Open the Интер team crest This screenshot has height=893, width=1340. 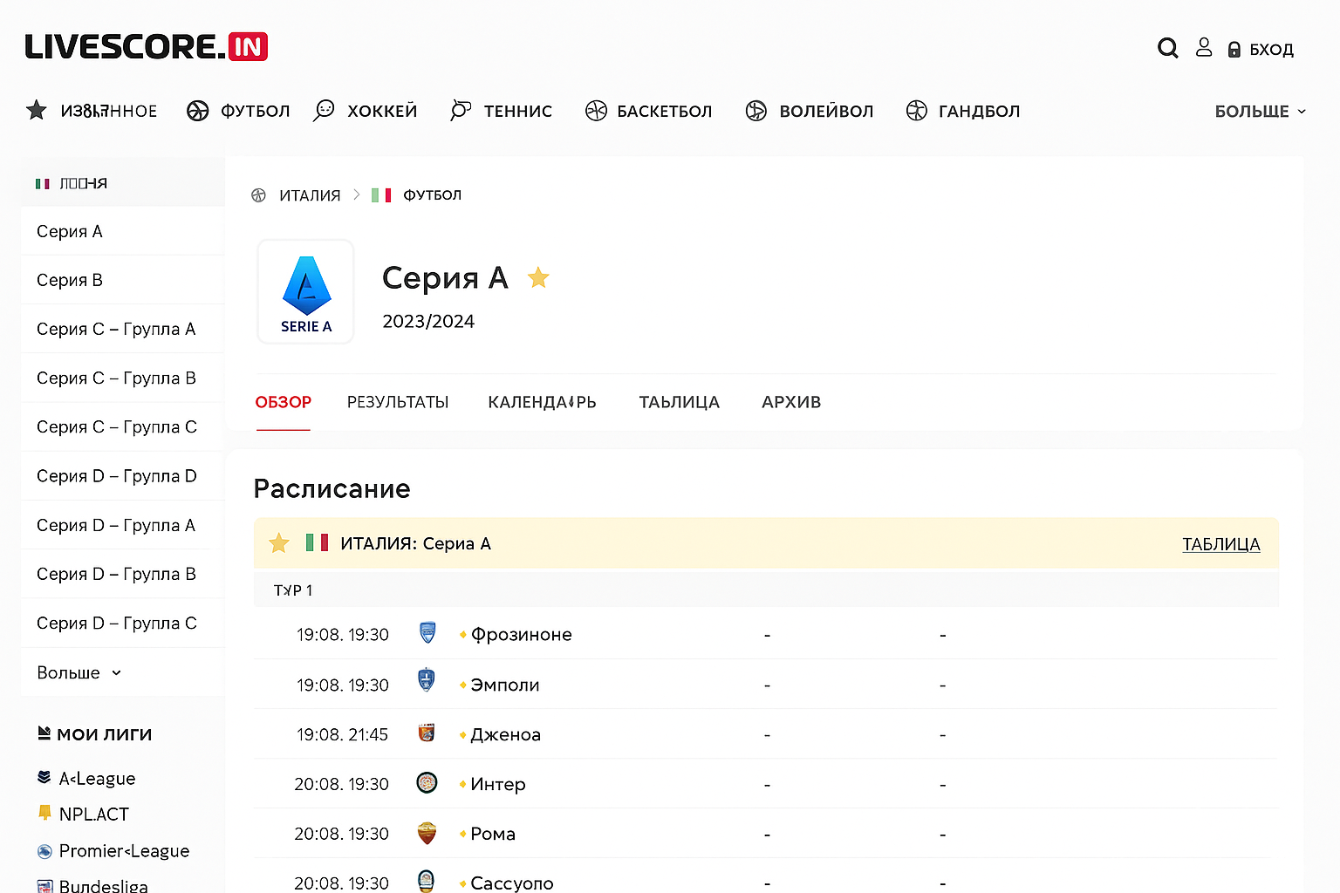[x=427, y=783]
